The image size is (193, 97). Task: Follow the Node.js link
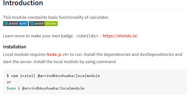point(54,54)
